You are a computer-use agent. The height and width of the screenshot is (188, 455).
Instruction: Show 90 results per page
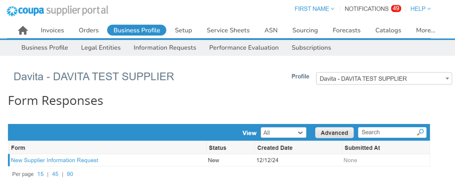tap(70, 174)
